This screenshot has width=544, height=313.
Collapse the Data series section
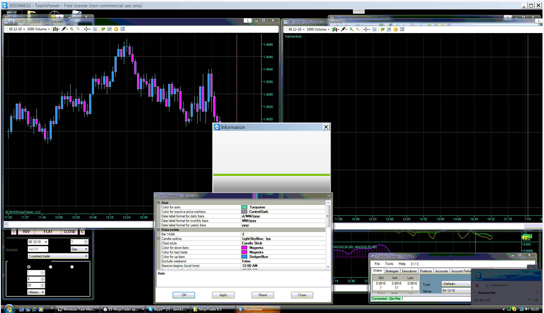coord(158,230)
